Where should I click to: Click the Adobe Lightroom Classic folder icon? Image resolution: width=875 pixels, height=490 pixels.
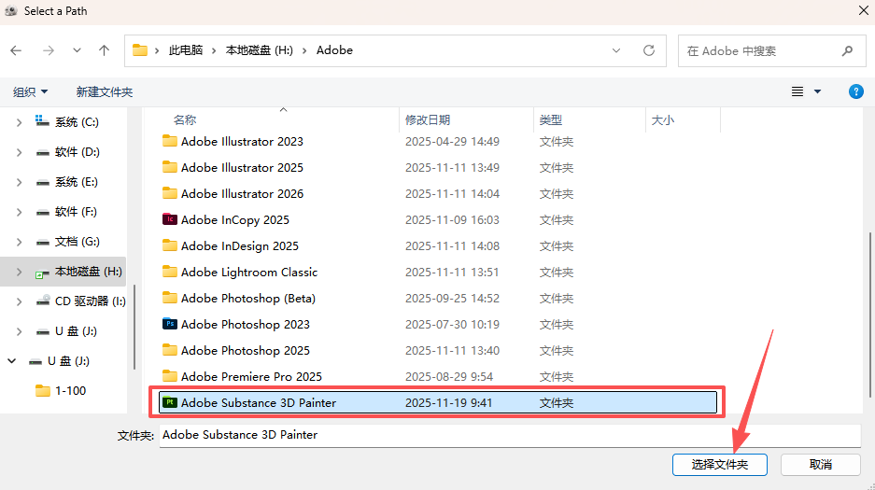170,272
